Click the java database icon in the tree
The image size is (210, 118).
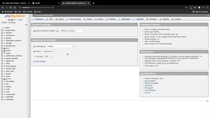pos(4,48)
